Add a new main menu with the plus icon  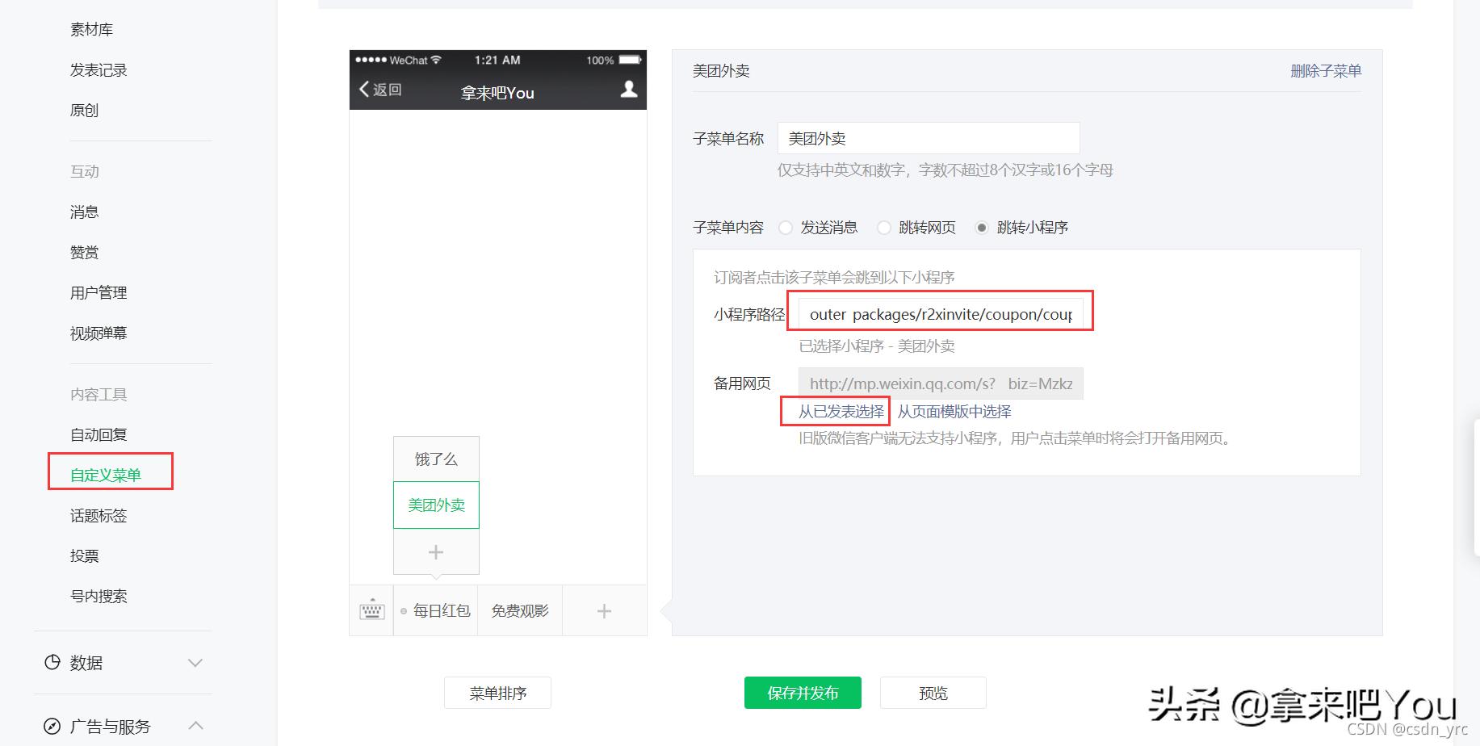(603, 610)
